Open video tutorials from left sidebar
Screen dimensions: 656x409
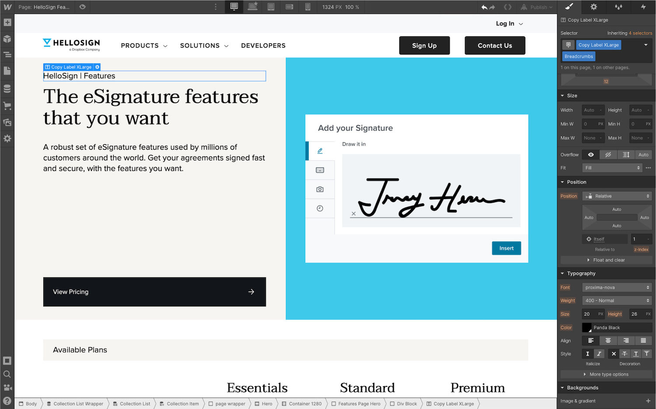click(7, 388)
